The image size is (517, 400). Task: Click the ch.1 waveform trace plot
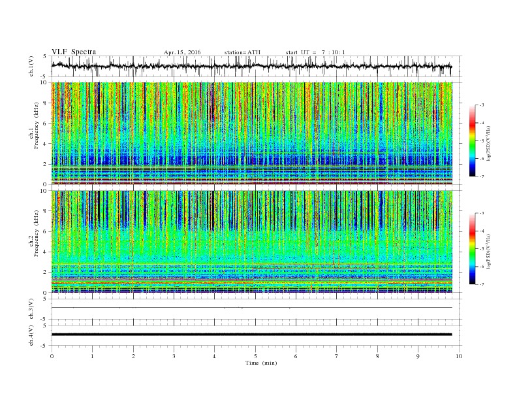[251, 66]
